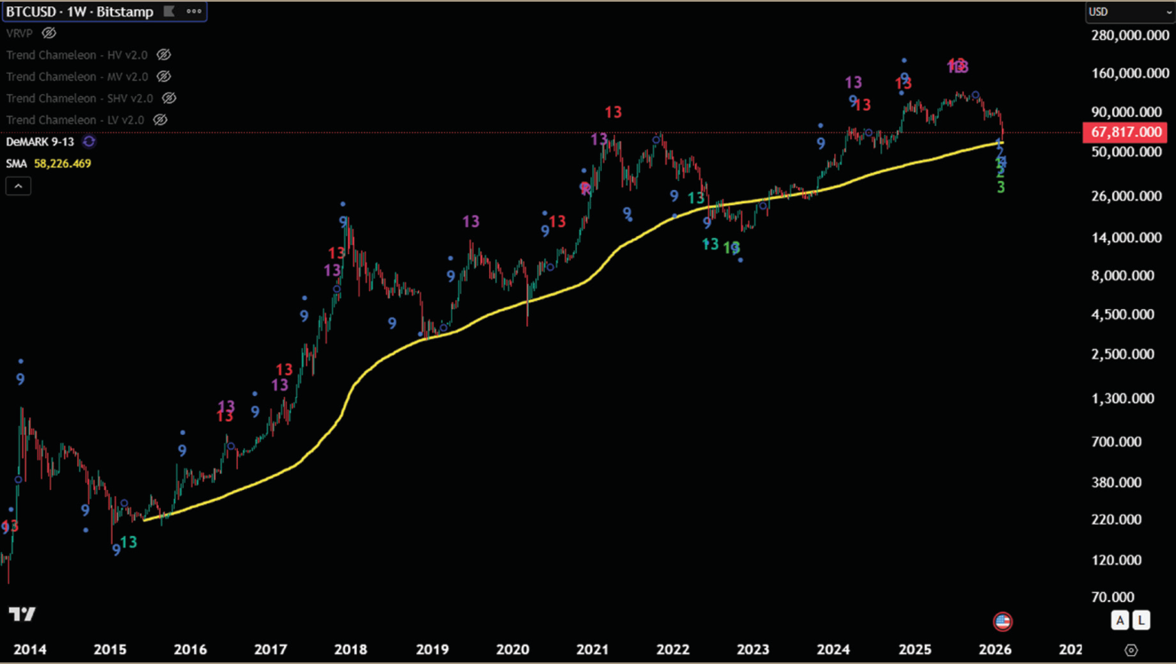Collapse the indicator legend with the chevron

point(18,186)
